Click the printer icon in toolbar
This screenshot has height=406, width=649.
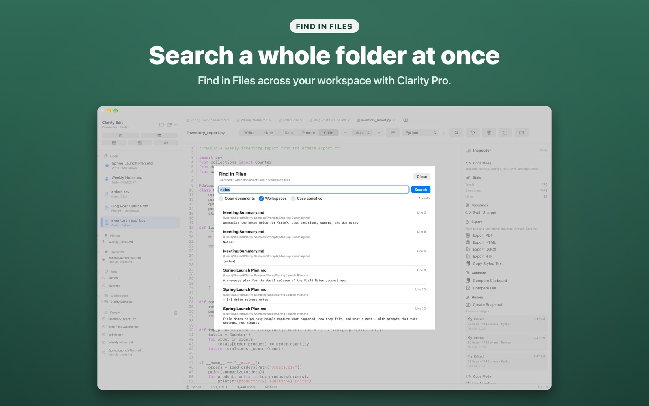pyautogui.click(x=489, y=133)
